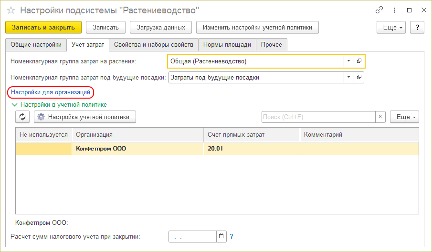Click the blue question mark hint
Viewport: 432px width, 252px height.
coord(232,236)
